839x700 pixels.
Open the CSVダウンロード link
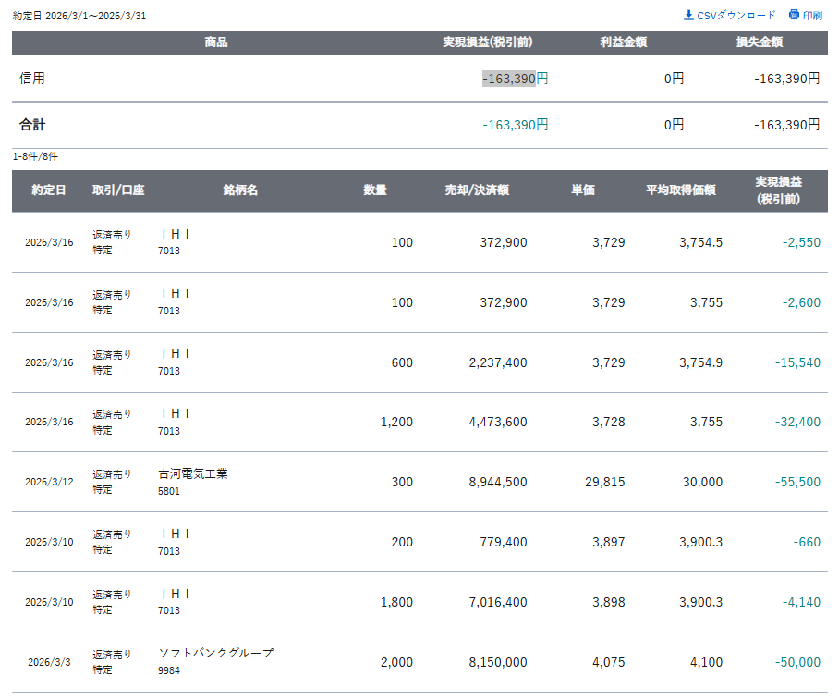point(736,16)
